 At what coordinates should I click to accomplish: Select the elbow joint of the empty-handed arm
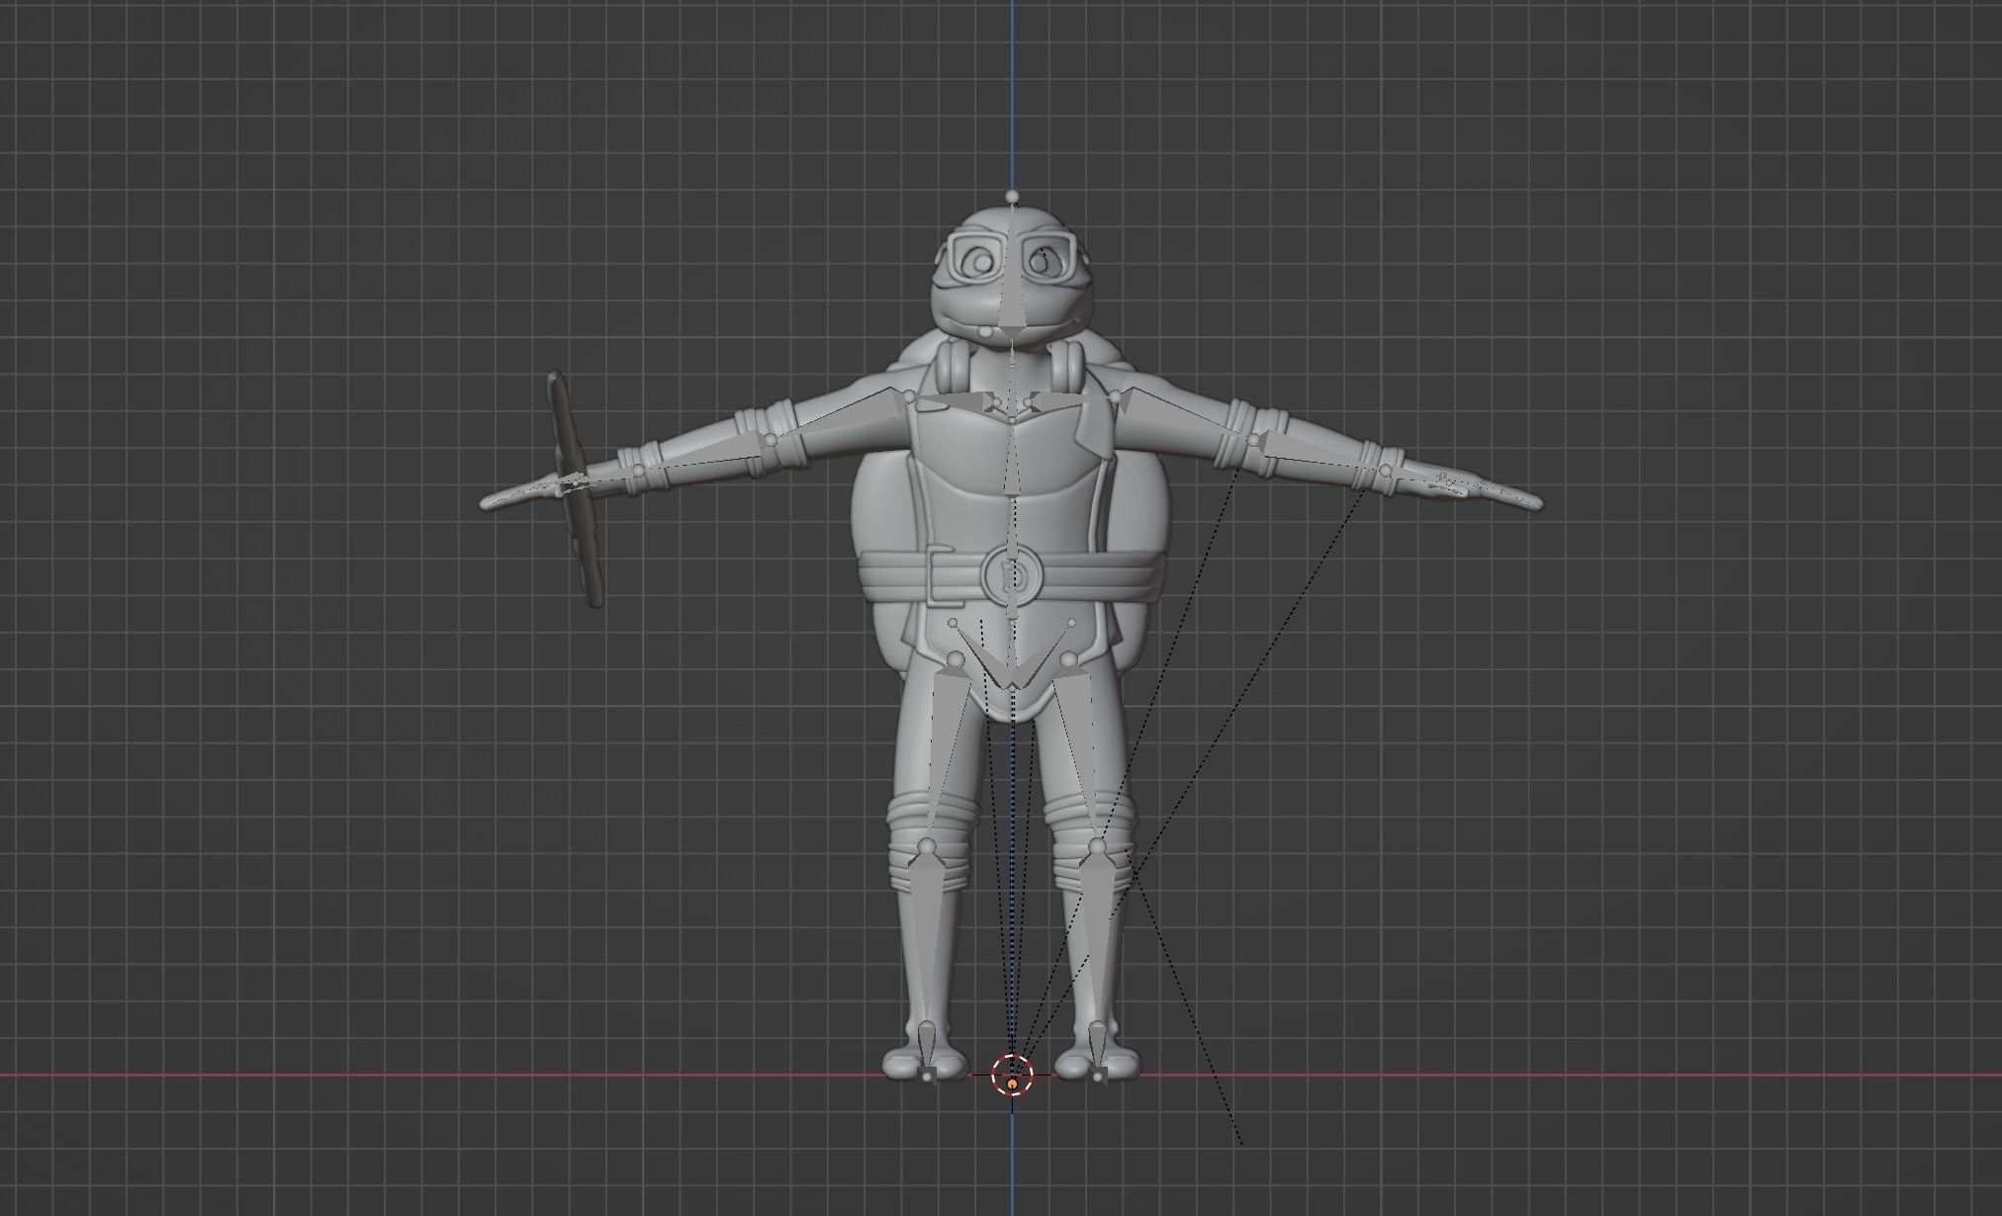point(1254,441)
